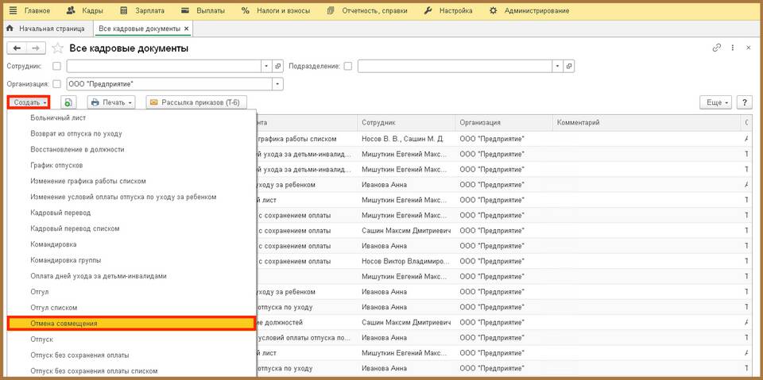Select Изменение графика работы списком
The image size is (763, 380).
pyautogui.click(x=131, y=181)
